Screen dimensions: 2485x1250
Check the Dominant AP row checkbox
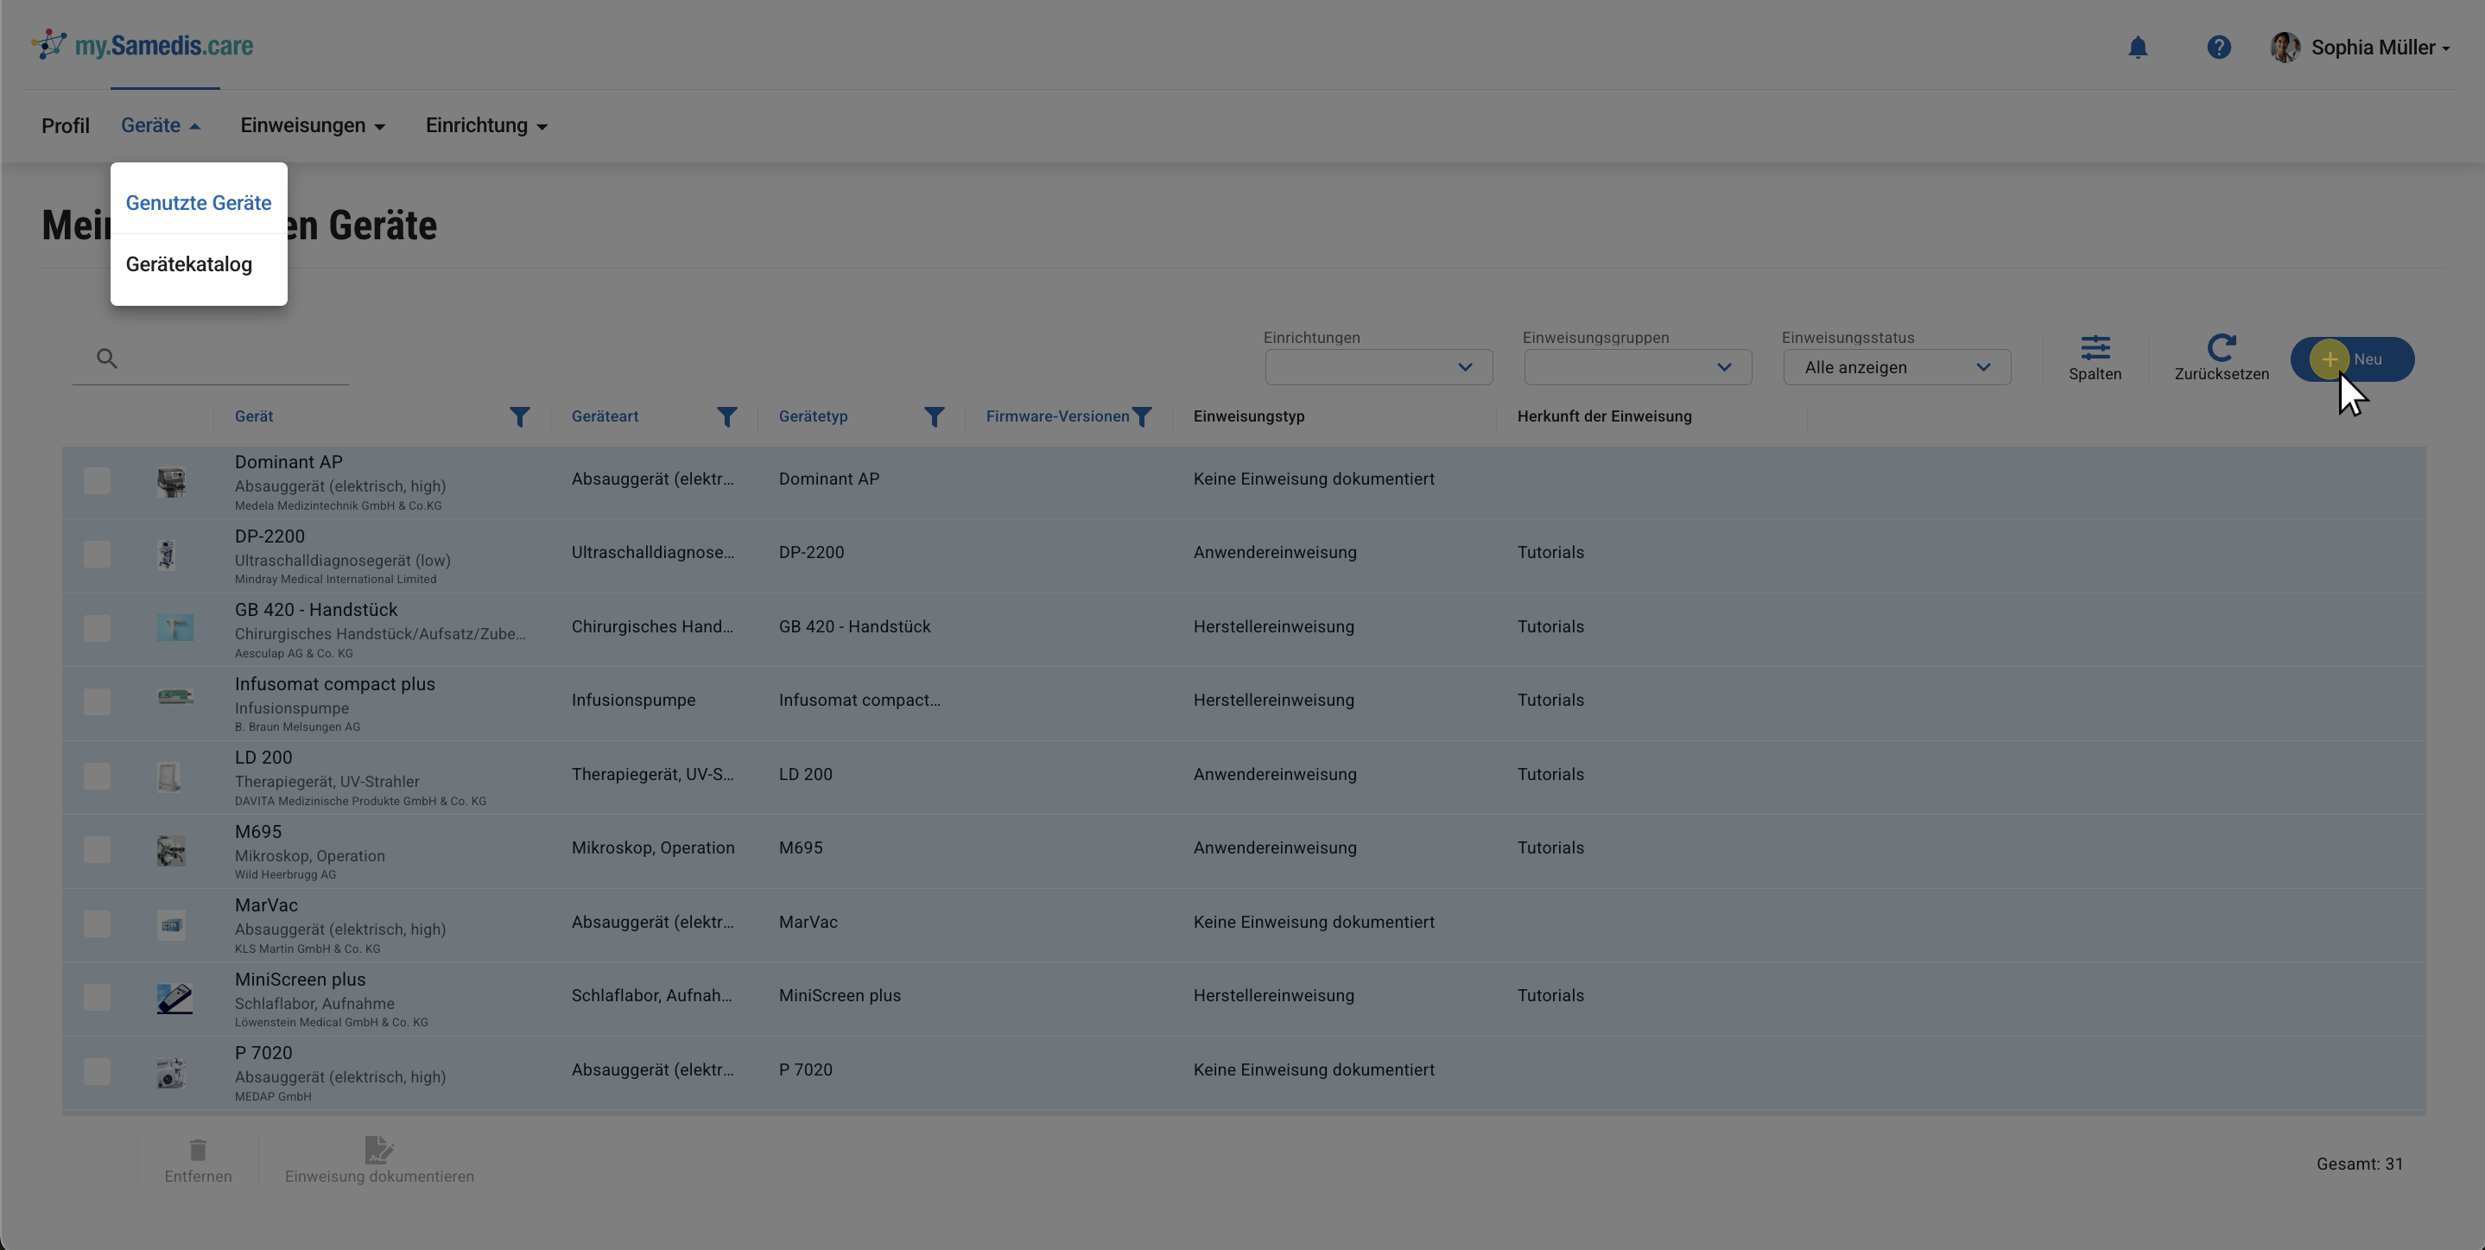(97, 480)
